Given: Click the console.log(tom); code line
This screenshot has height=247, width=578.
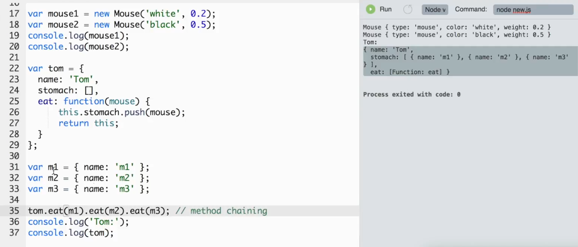Looking at the screenshot, I should 71,233.
